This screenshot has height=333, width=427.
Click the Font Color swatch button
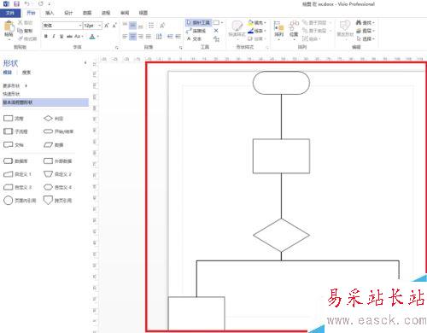92,37
